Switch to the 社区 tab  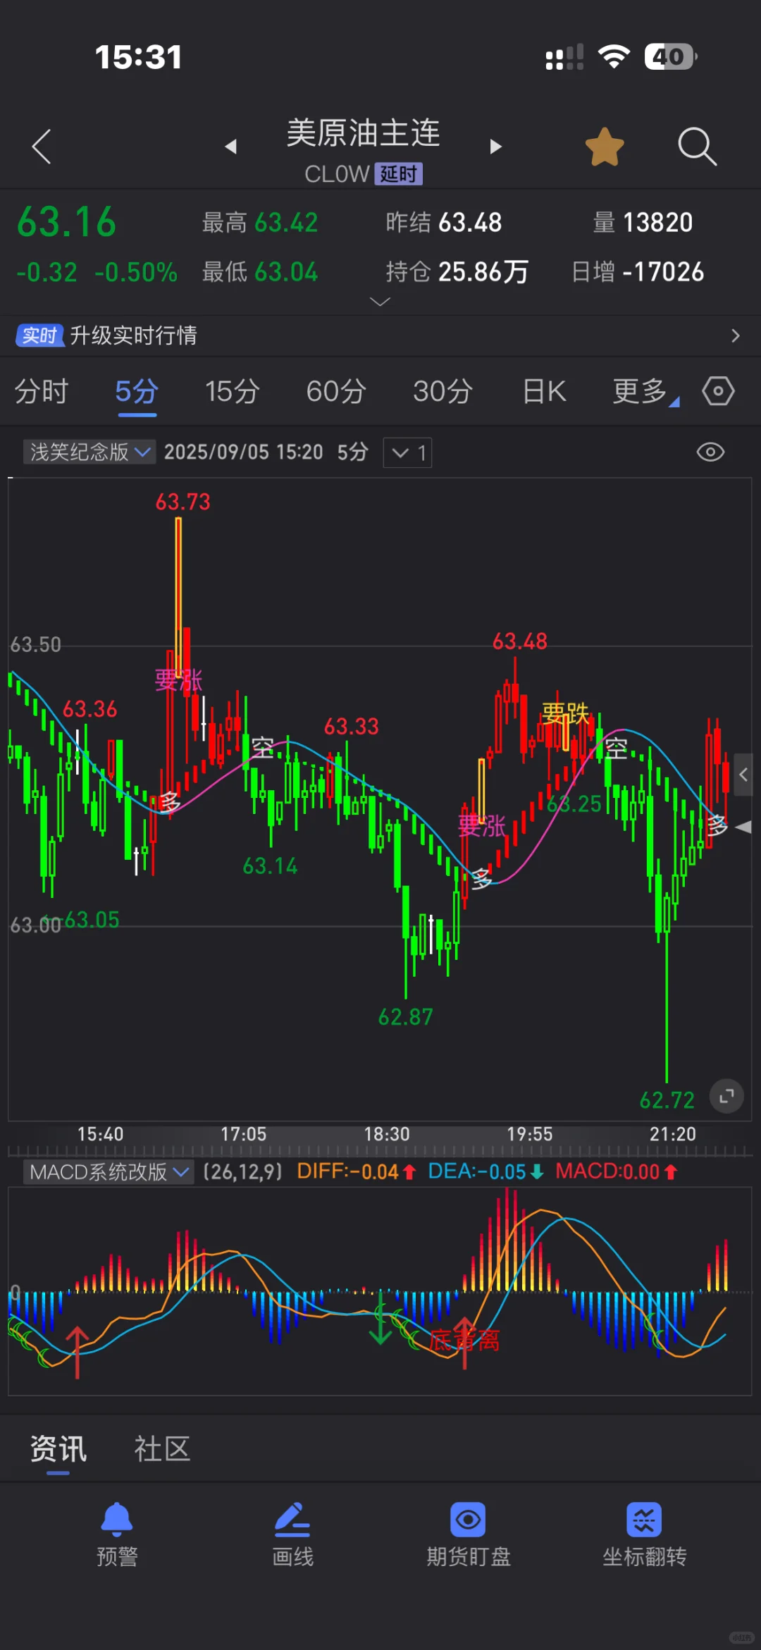[163, 1449]
